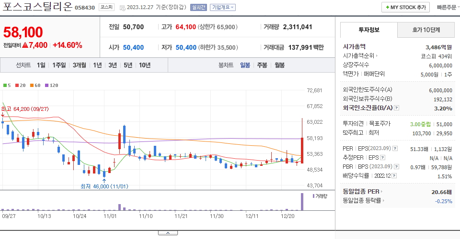The height and width of the screenshot is (239, 460).
Task: Collapse chart using bottom up-arrow handle
Action: (168, 233)
